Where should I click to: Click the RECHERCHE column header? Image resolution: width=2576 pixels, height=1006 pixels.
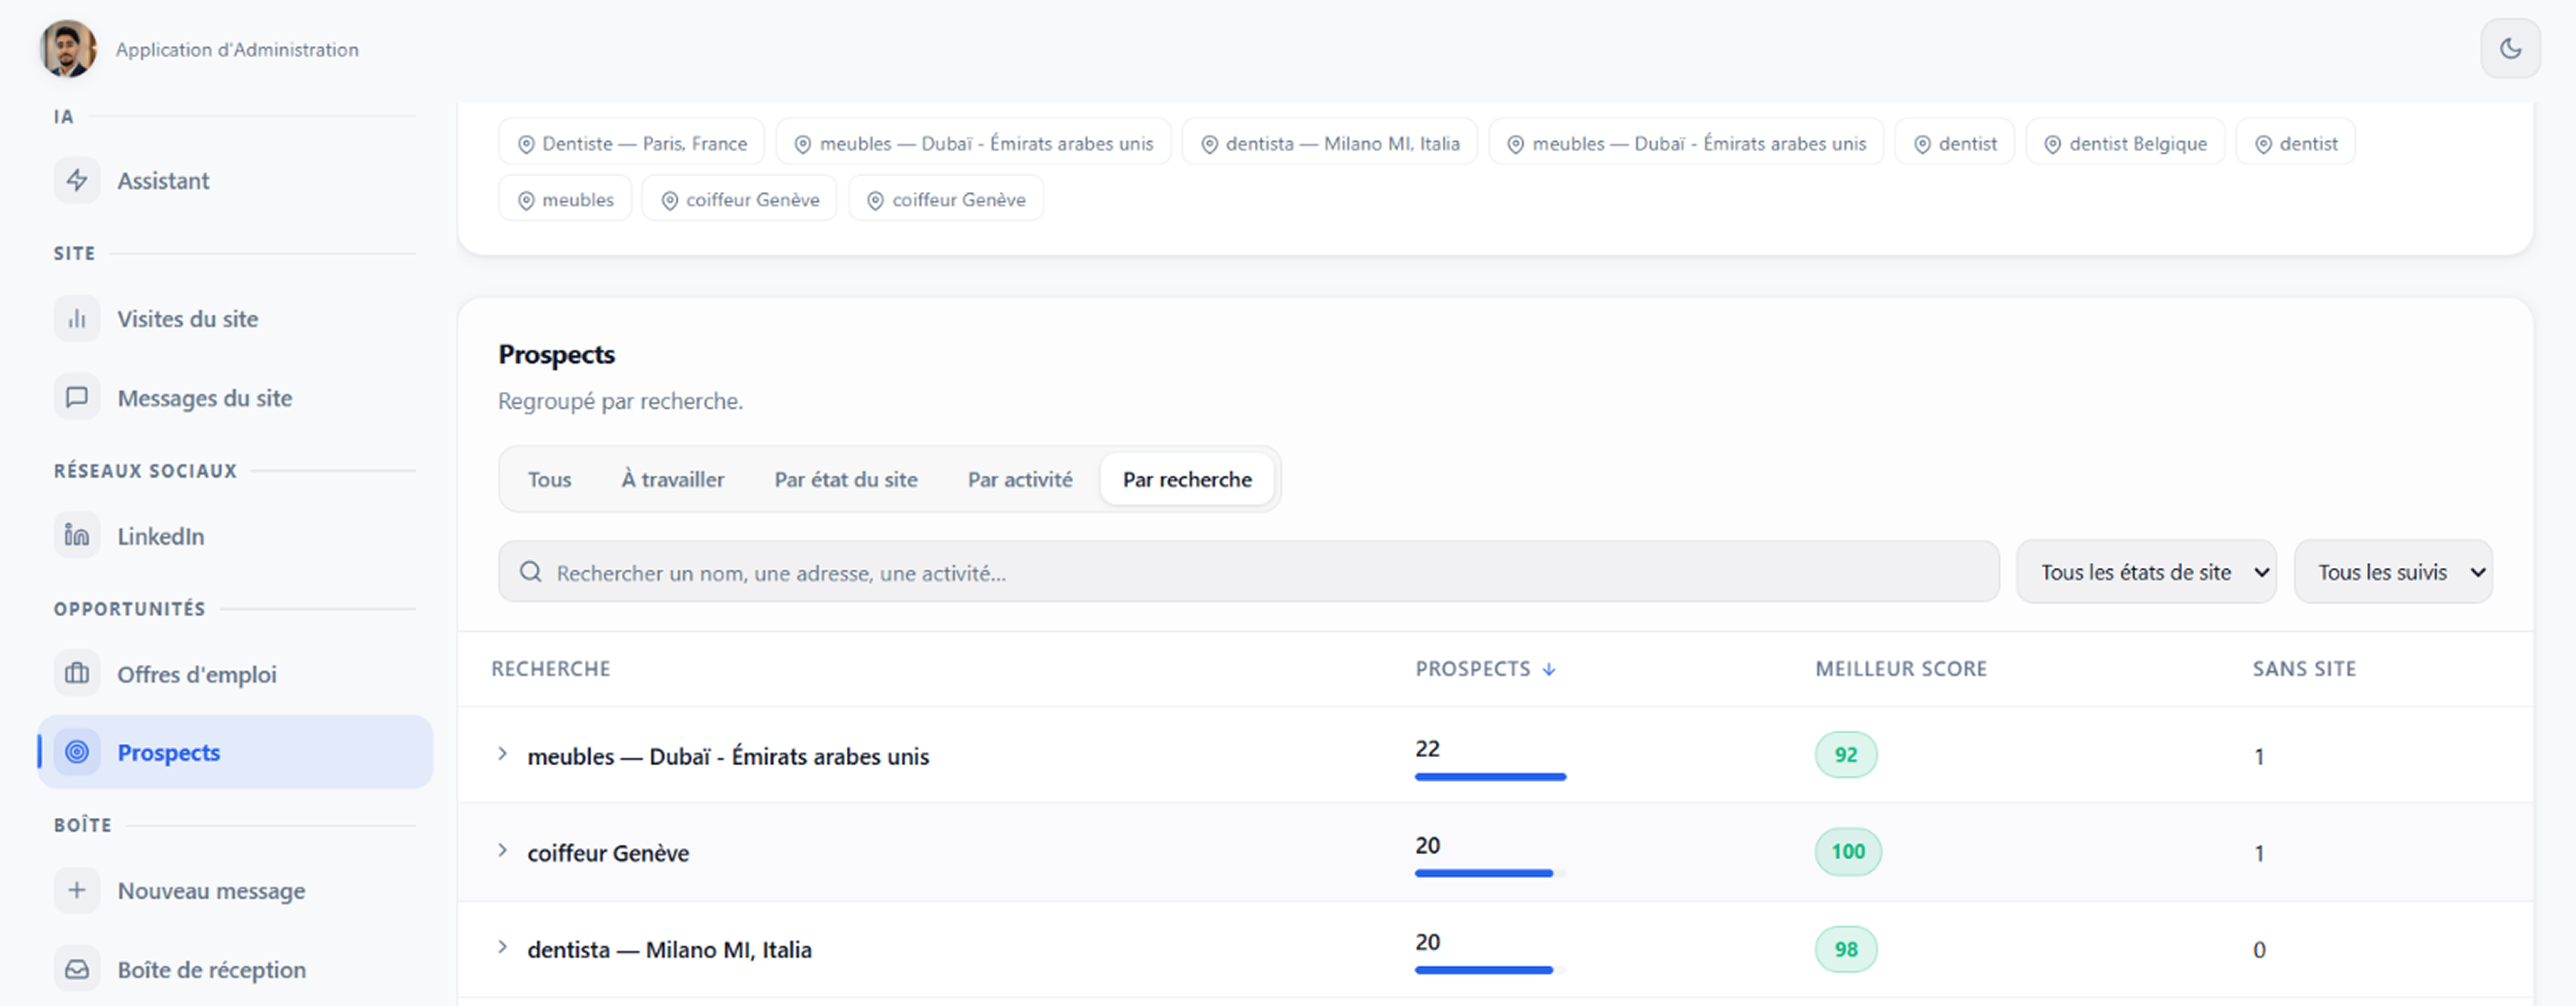[551, 669]
